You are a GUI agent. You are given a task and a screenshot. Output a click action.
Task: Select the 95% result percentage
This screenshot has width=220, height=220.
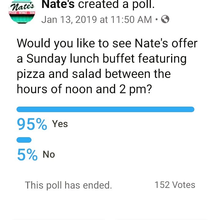[32, 124]
